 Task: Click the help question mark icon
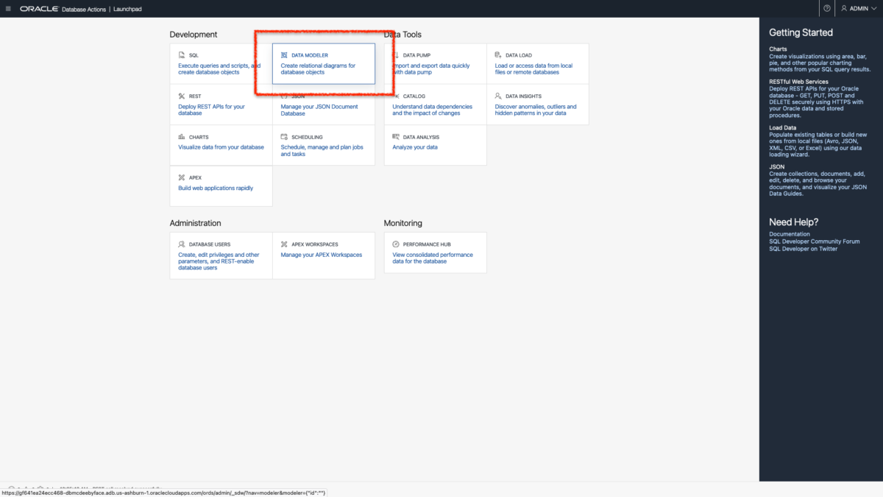tap(826, 8)
